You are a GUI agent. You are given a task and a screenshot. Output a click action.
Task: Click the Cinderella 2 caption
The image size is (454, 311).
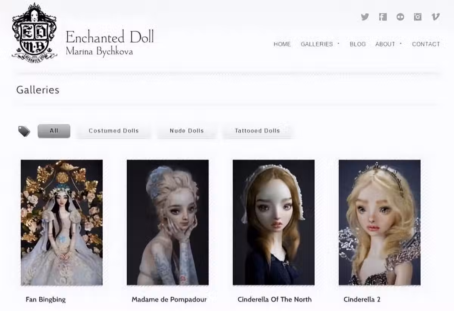pos(362,300)
